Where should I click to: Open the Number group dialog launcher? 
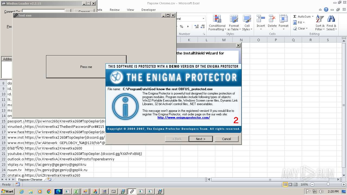click(x=204, y=34)
